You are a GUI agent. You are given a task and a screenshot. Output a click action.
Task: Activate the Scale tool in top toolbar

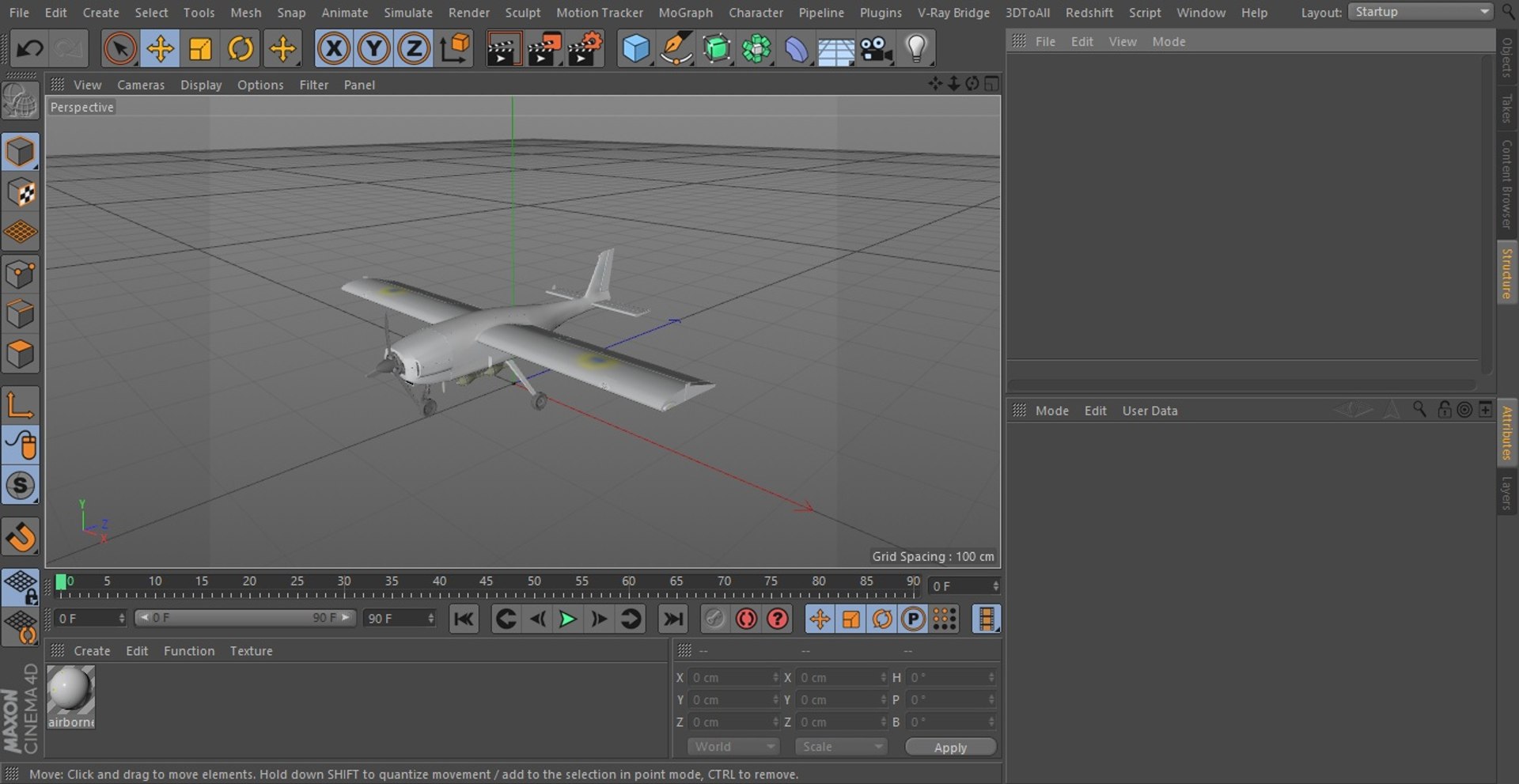[200, 49]
